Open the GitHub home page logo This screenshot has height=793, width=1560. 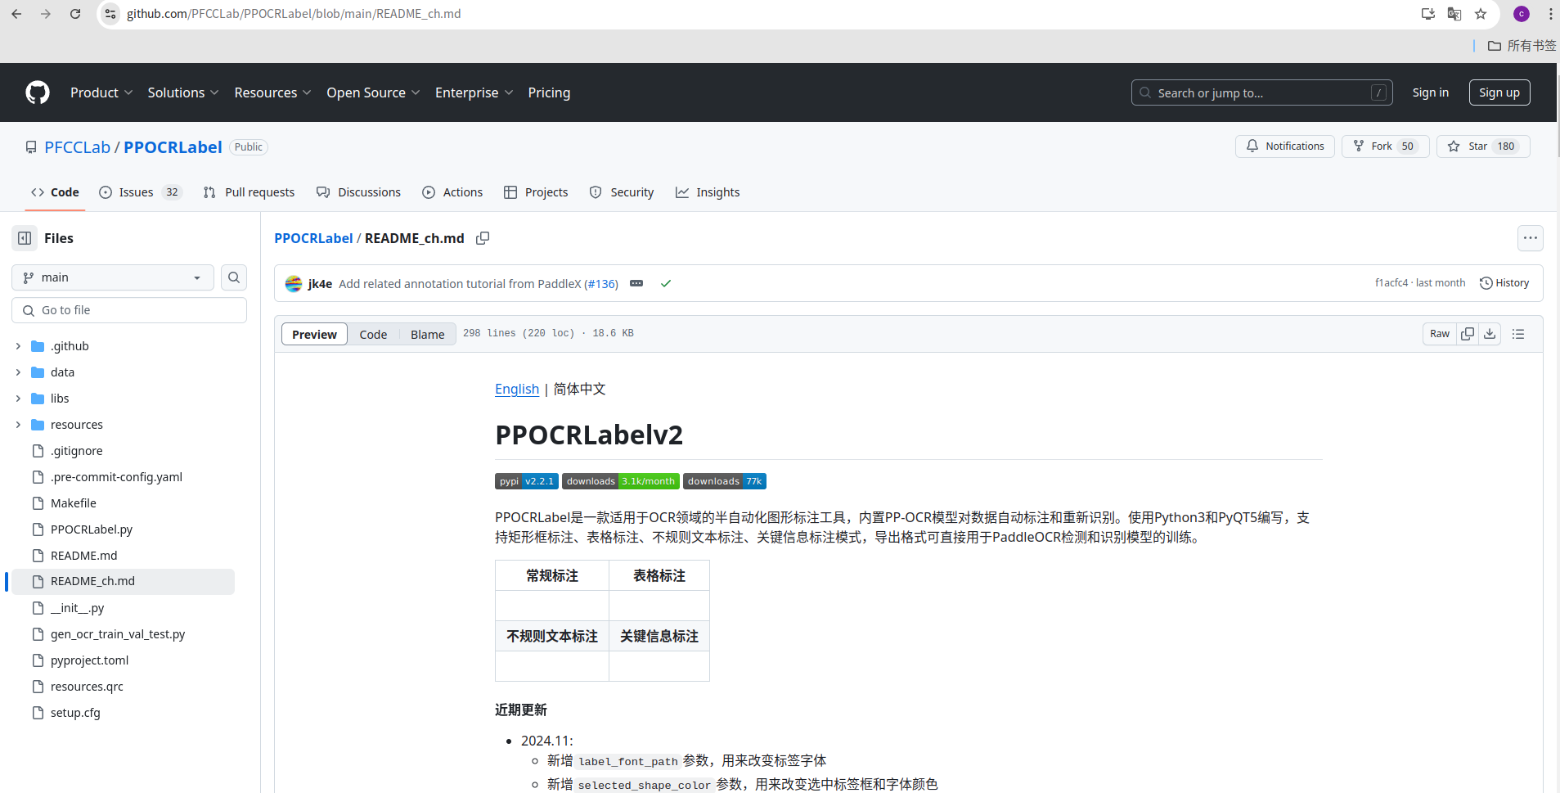coord(38,92)
